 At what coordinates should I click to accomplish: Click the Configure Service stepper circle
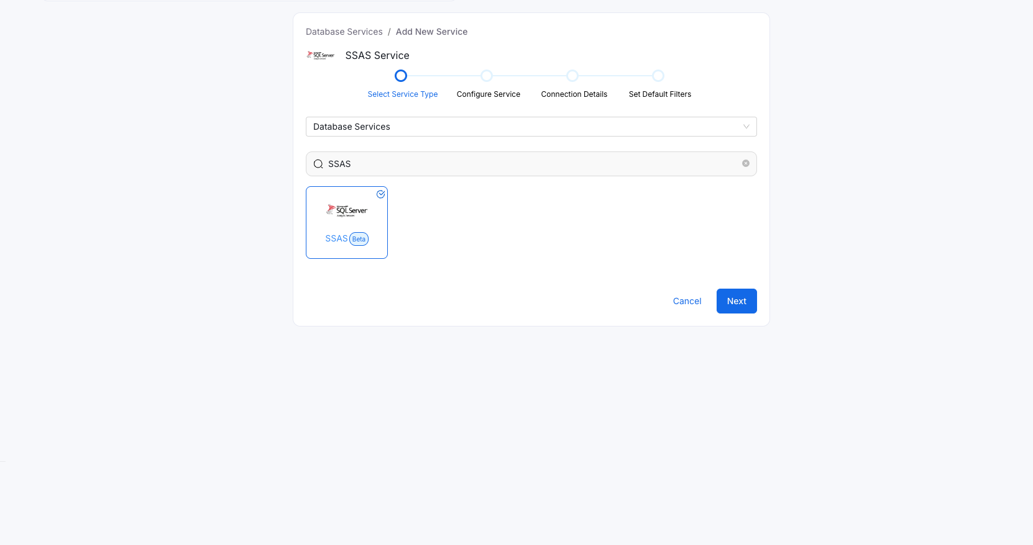pos(486,75)
